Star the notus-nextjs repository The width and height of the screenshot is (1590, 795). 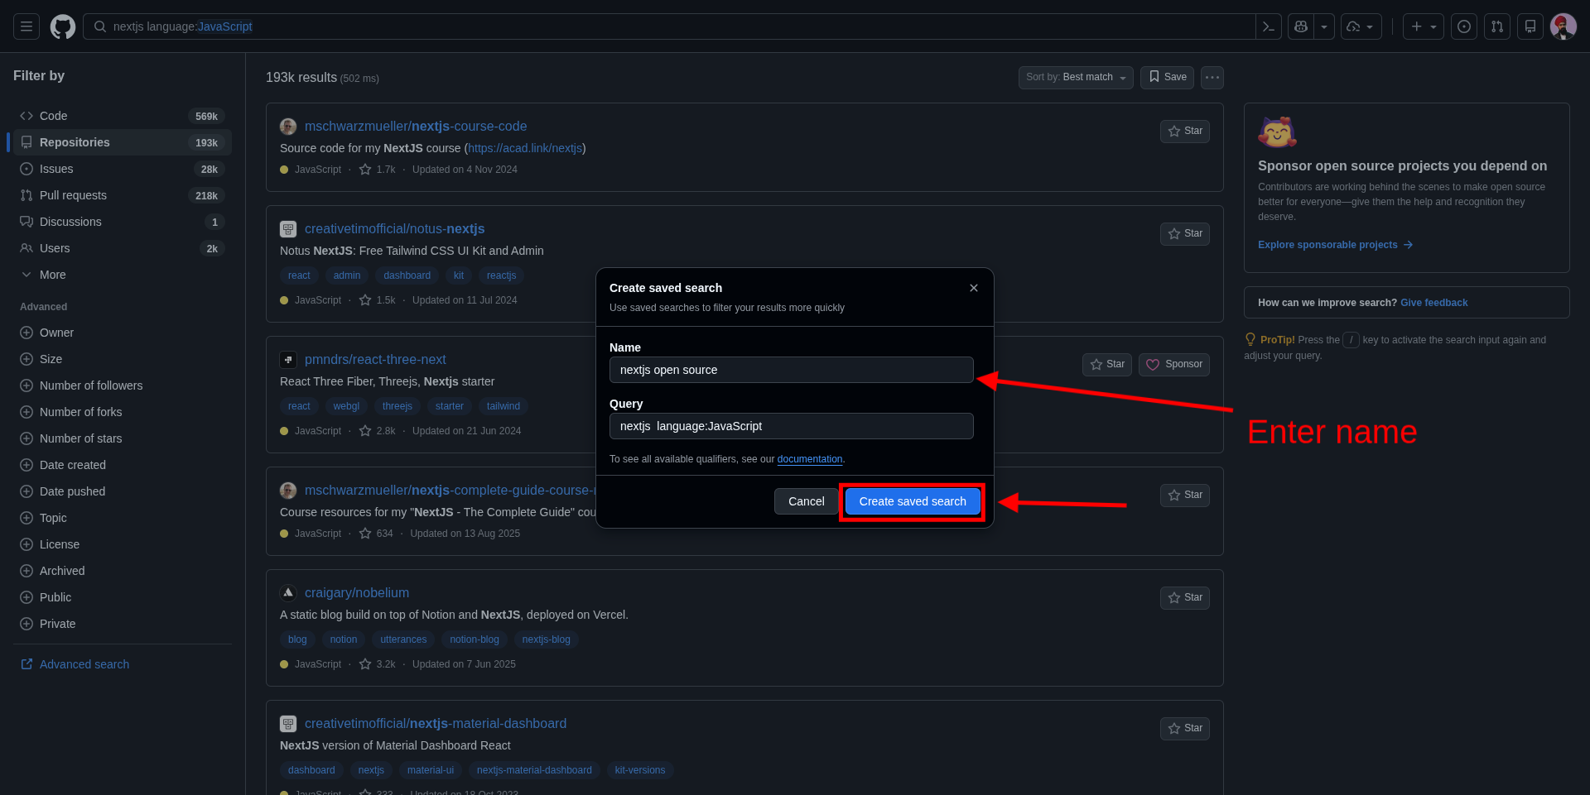pyautogui.click(x=1185, y=233)
